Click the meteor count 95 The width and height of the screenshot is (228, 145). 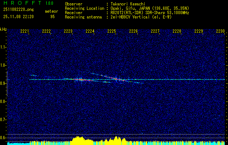[53, 17]
